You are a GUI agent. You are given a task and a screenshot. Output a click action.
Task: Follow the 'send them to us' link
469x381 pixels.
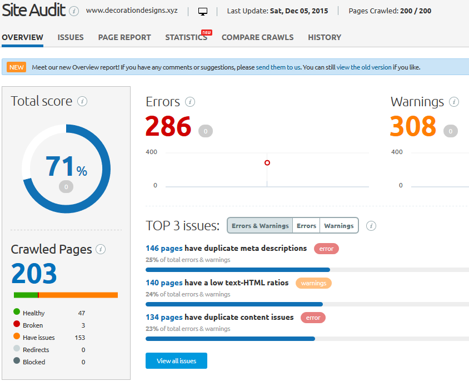[278, 67]
